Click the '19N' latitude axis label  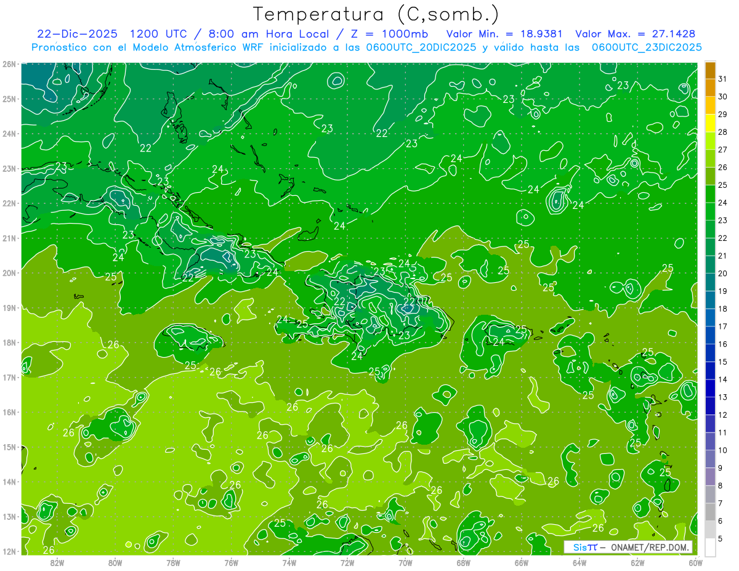click(9, 308)
